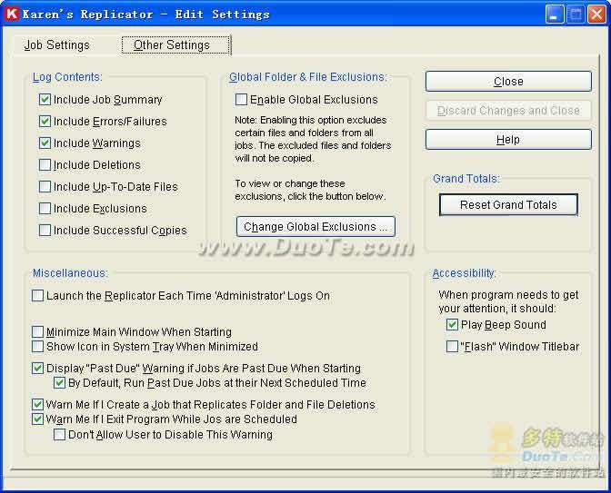Click the Close button
Screen dimensions: 611x493
pyautogui.click(x=508, y=82)
